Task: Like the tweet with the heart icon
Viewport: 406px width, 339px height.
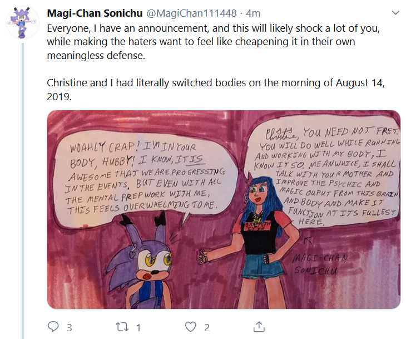Action: 191,327
